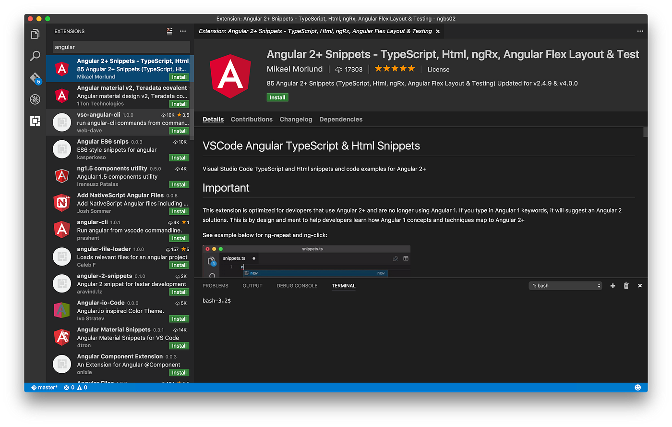Install the vsc-angular-cli extension

pos(179,131)
